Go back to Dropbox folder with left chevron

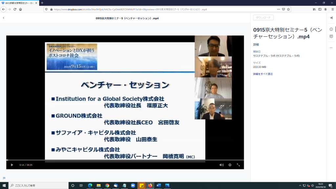3,18
